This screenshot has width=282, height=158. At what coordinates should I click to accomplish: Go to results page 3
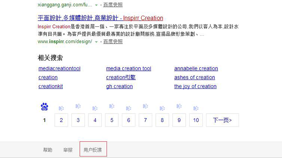click(78, 120)
